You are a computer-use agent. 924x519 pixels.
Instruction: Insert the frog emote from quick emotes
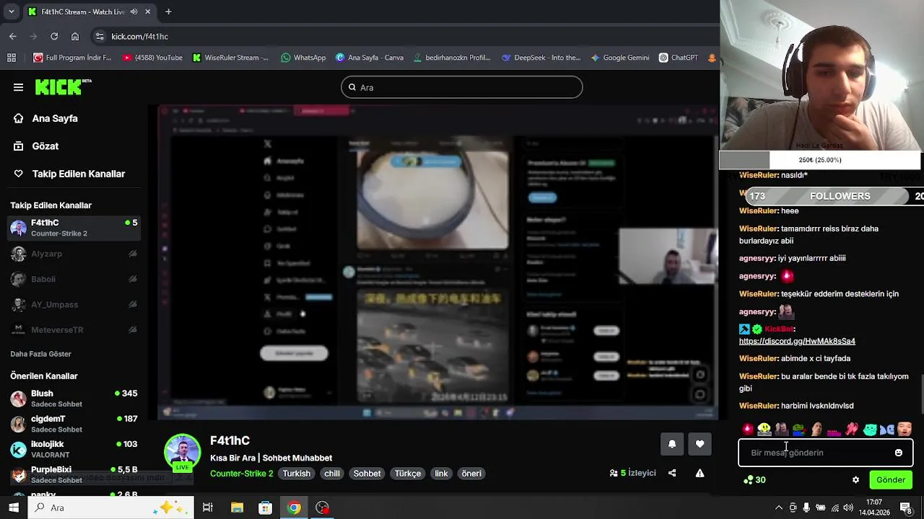[x=798, y=430]
